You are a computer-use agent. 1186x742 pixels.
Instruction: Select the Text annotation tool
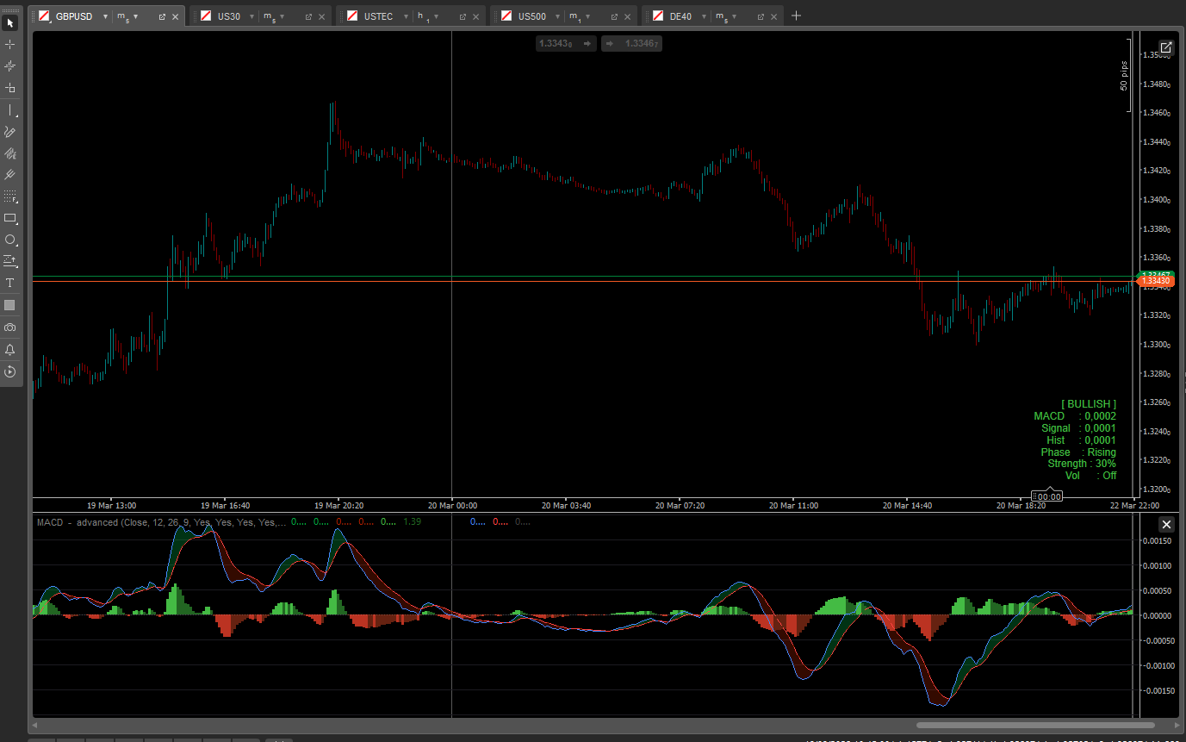10,283
